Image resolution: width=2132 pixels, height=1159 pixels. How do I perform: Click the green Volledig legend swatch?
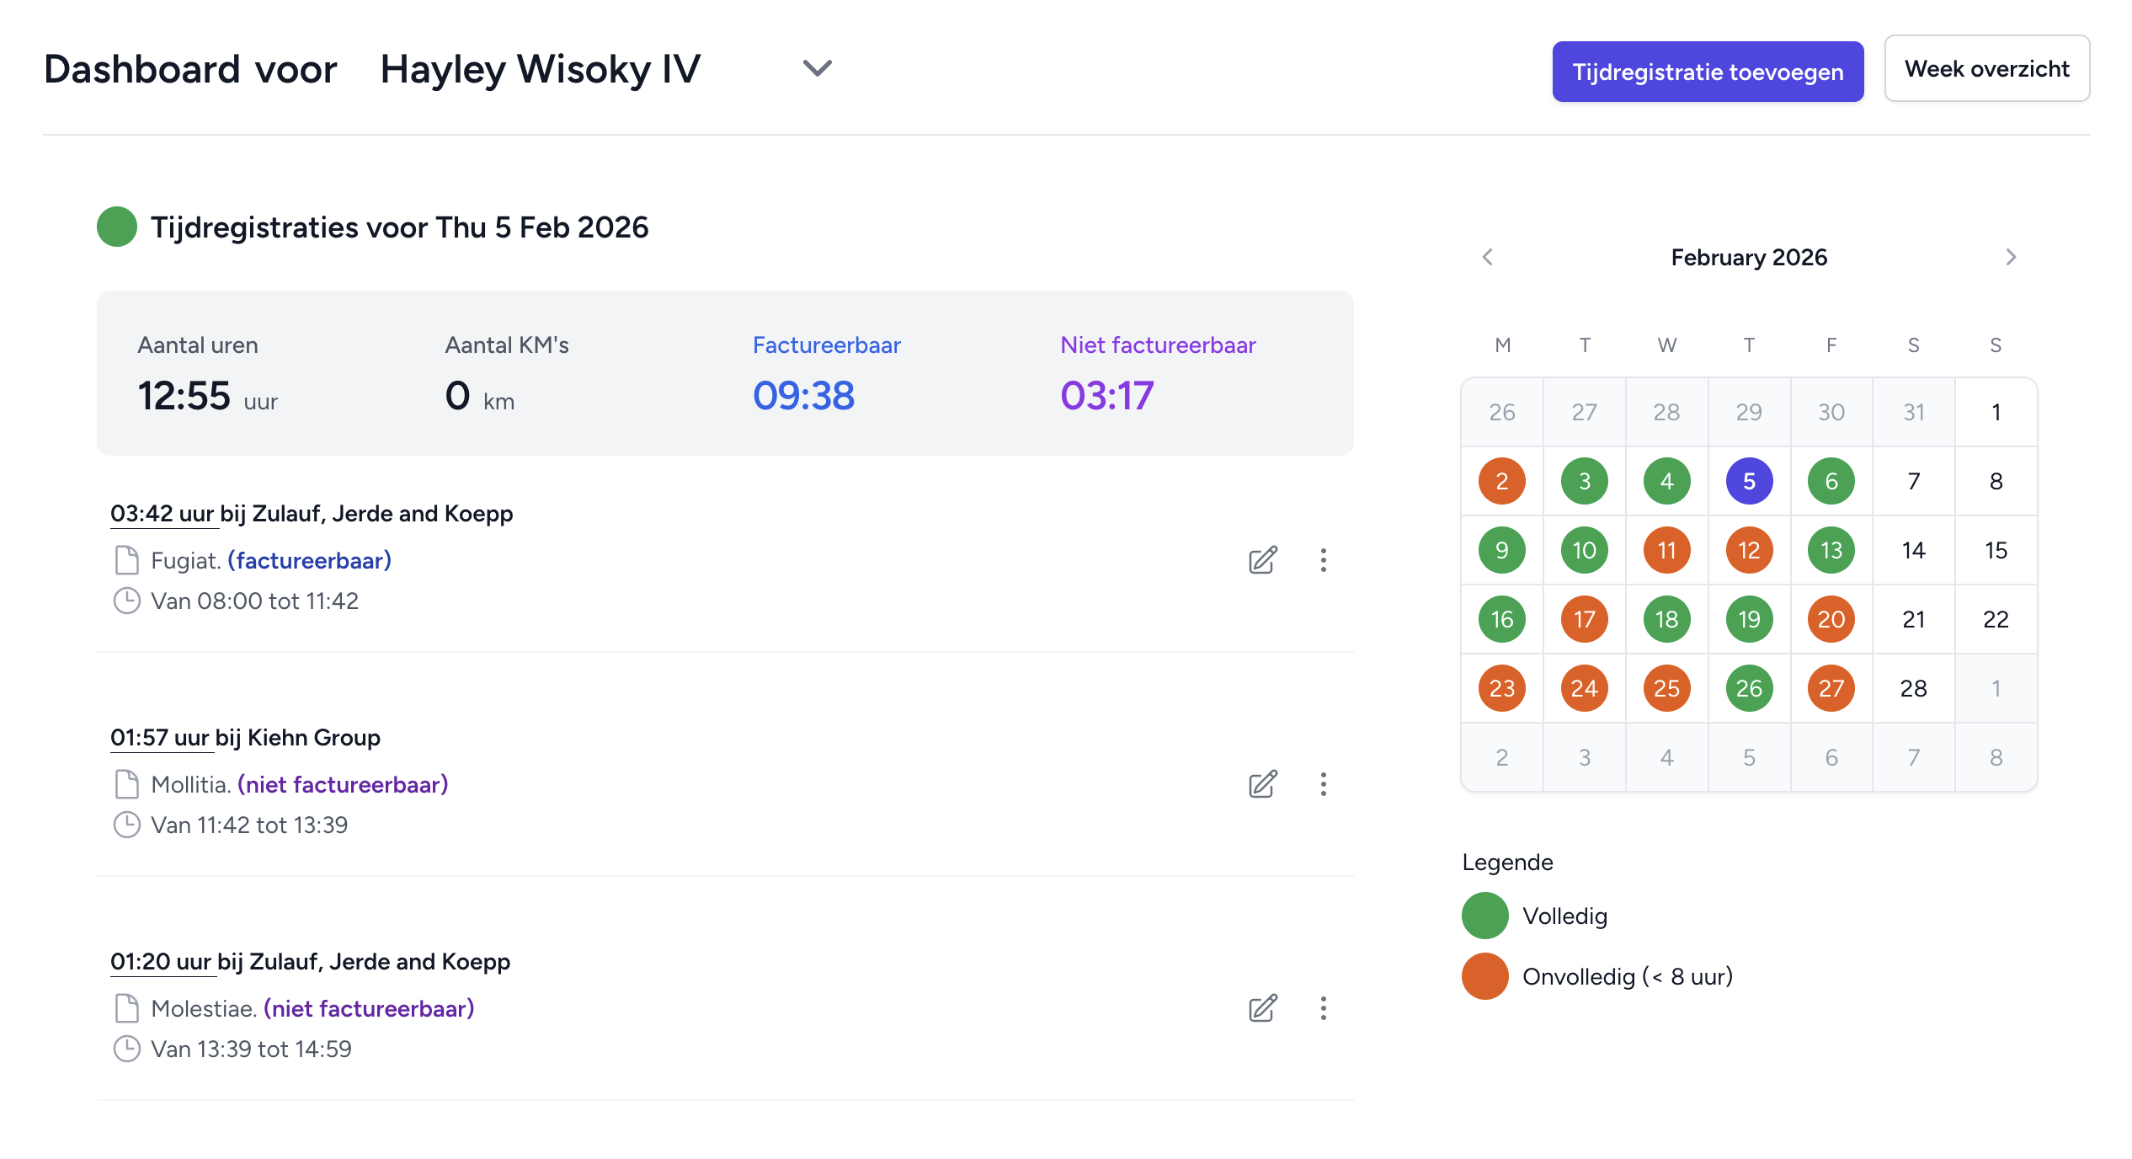1485,916
